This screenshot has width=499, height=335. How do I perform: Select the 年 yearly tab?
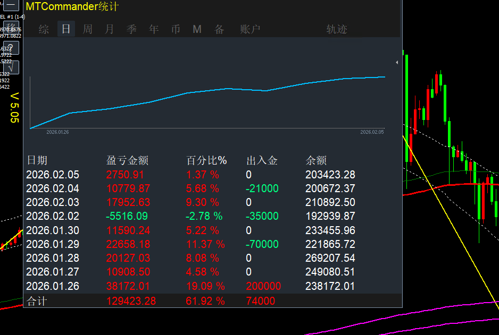coord(153,29)
